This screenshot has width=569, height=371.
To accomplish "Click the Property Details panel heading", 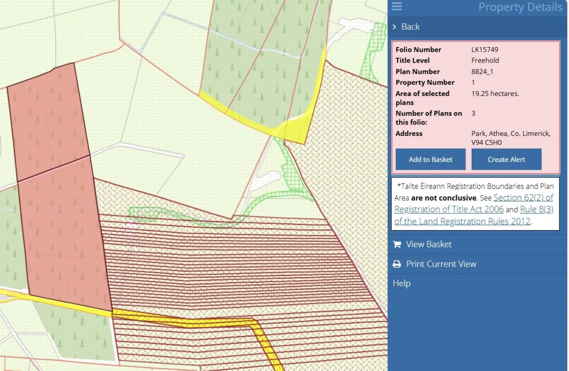I will (x=520, y=7).
